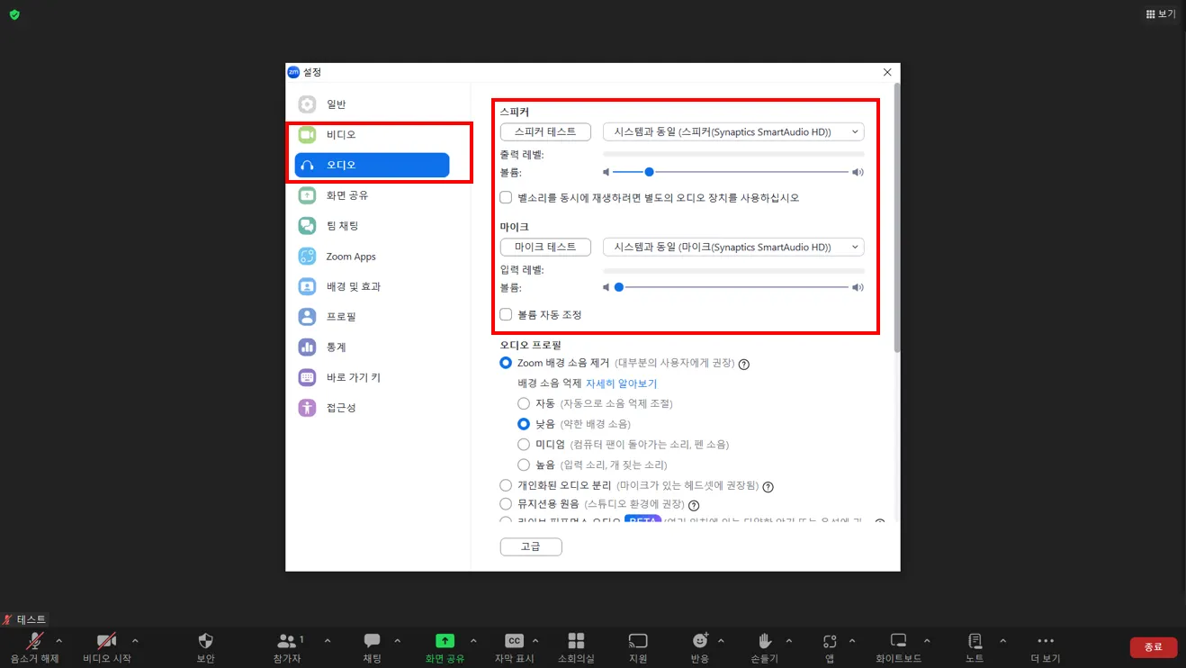Expand the arrow next to 참가자
Image resolution: width=1186 pixels, height=668 pixels.
click(x=328, y=641)
